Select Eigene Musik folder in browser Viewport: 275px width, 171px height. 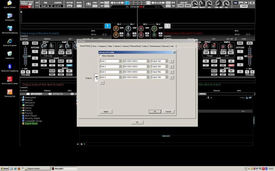[x=31, y=123]
